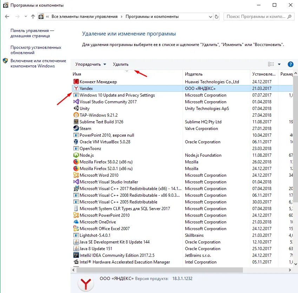Expand the view options dropdown arrow
The height and width of the screenshot is (293, 298).
point(279,64)
